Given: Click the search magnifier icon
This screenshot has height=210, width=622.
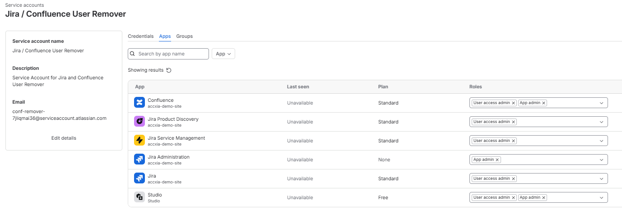Looking at the screenshot, I should [132, 54].
